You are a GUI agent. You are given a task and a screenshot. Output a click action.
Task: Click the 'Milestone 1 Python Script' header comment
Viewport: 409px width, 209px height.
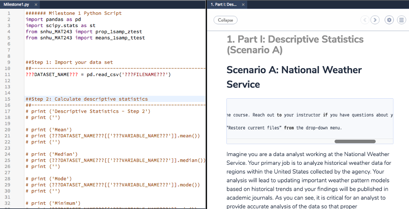(x=73, y=13)
